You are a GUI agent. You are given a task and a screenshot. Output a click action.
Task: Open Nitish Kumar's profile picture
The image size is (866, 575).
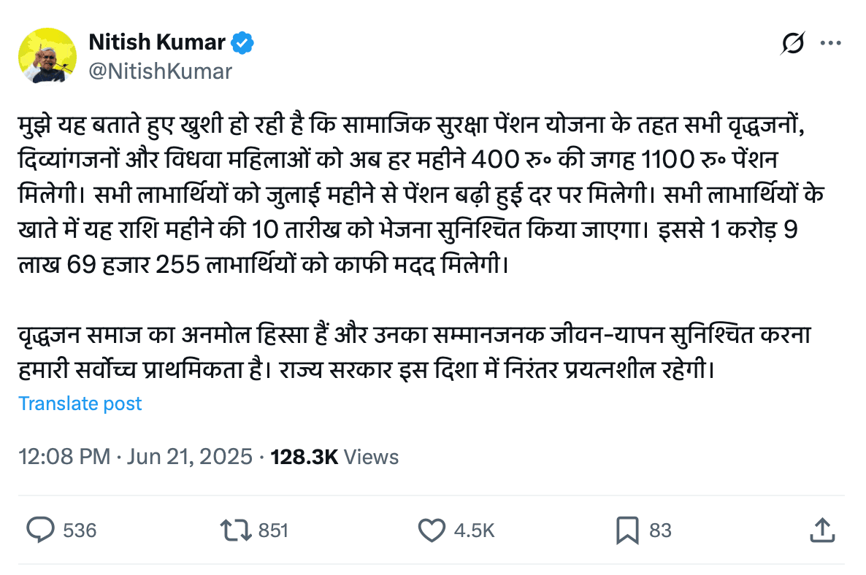(48, 55)
